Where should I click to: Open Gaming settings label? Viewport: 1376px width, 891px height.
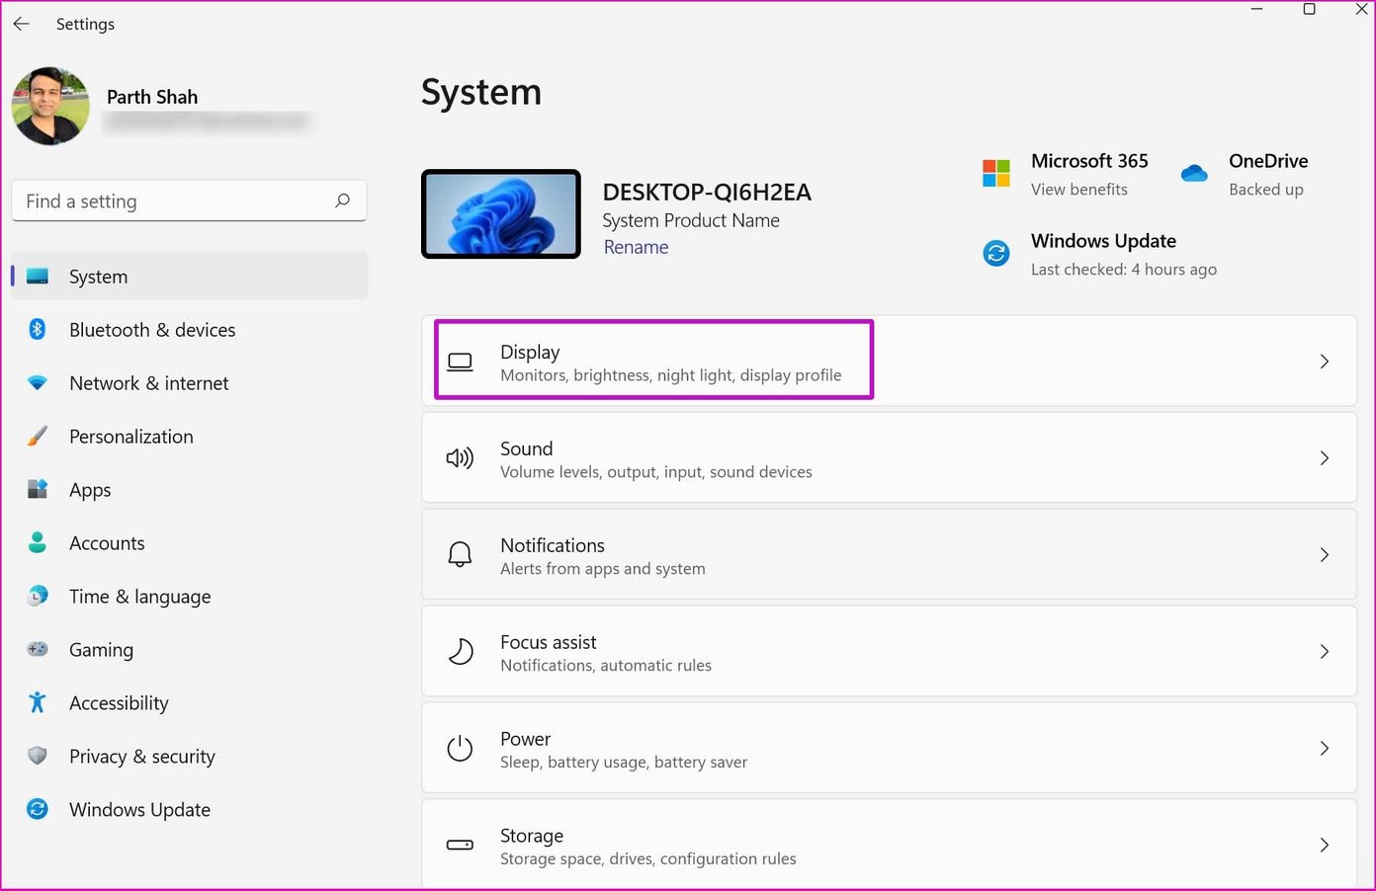click(101, 650)
